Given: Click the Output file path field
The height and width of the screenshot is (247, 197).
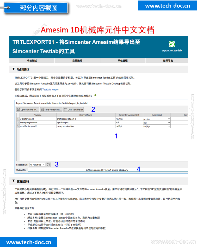Looking at the screenshot, I should click(108, 170).
